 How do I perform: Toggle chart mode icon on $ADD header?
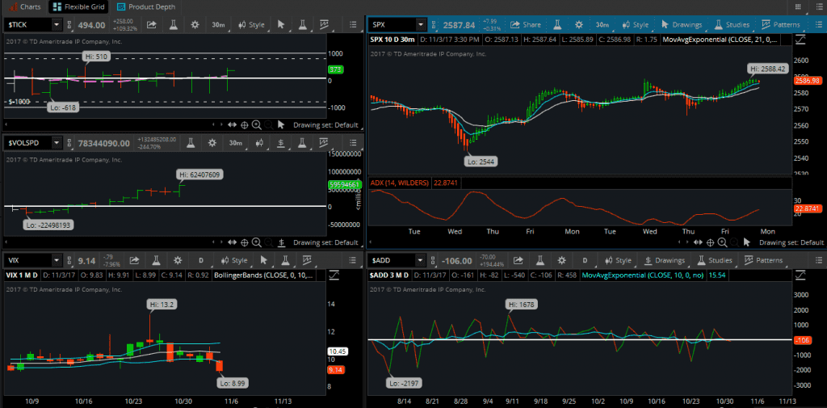[x=801, y=275]
